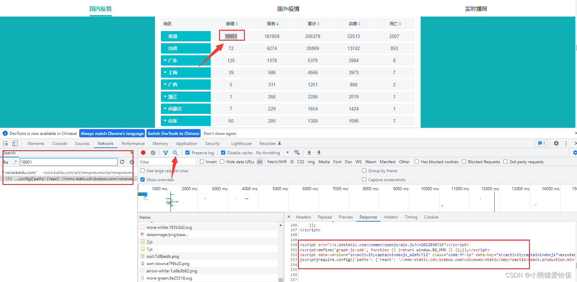Click the network Filter text field
The height and width of the screenshot is (282, 577).
point(167,162)
